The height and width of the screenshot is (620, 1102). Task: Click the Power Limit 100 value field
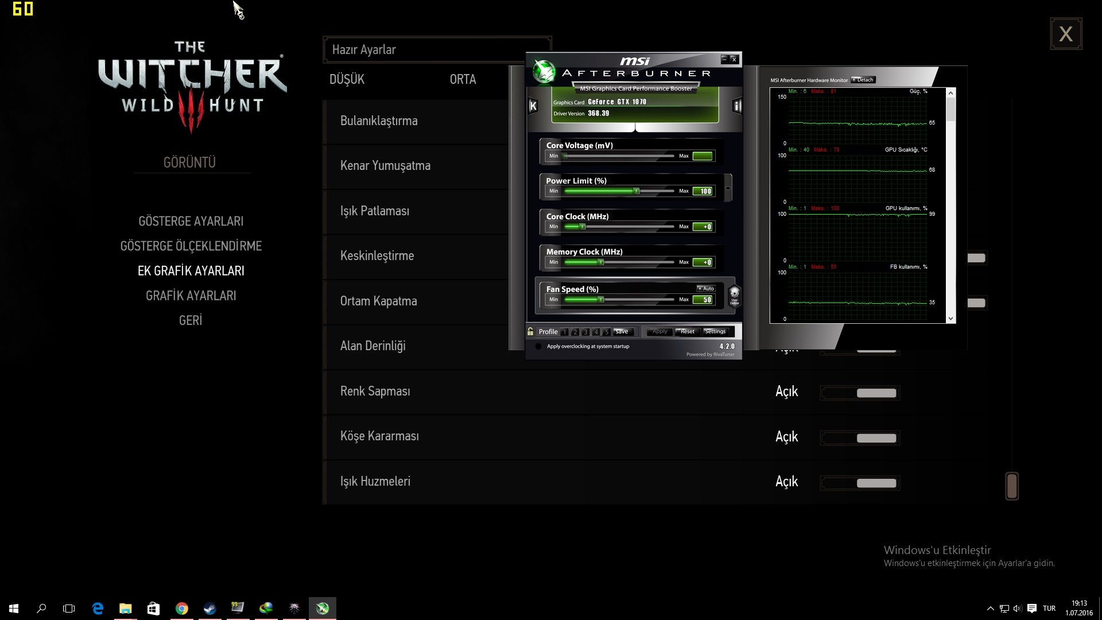(x=703, y=191)
